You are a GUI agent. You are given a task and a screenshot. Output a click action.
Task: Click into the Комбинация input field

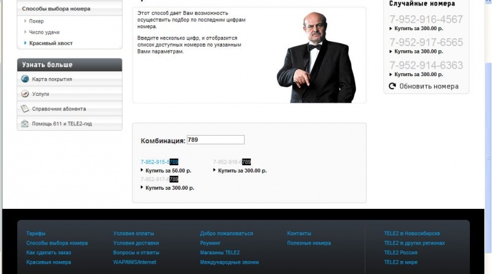pos(216,140)
